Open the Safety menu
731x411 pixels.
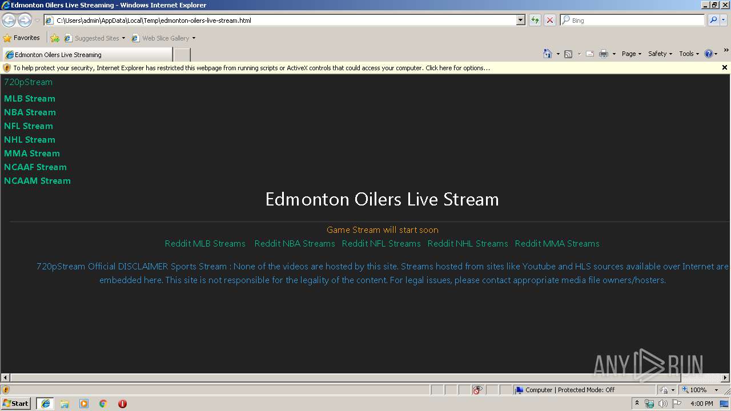[x=660, y=54]
